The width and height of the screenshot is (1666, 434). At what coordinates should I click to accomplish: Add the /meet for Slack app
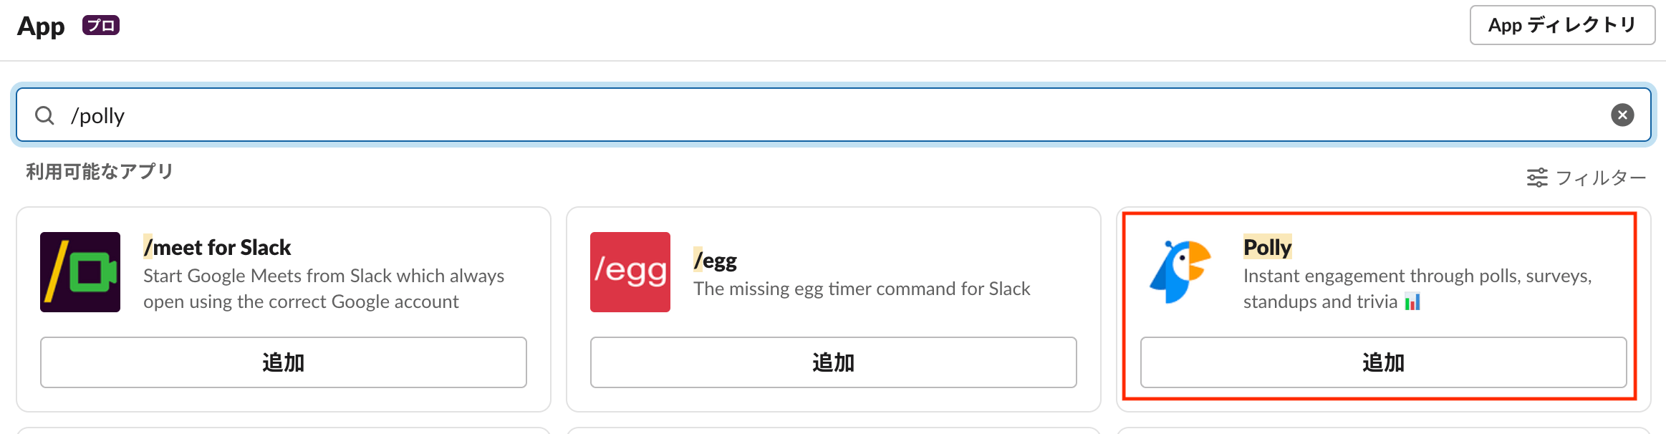(284, 362)
